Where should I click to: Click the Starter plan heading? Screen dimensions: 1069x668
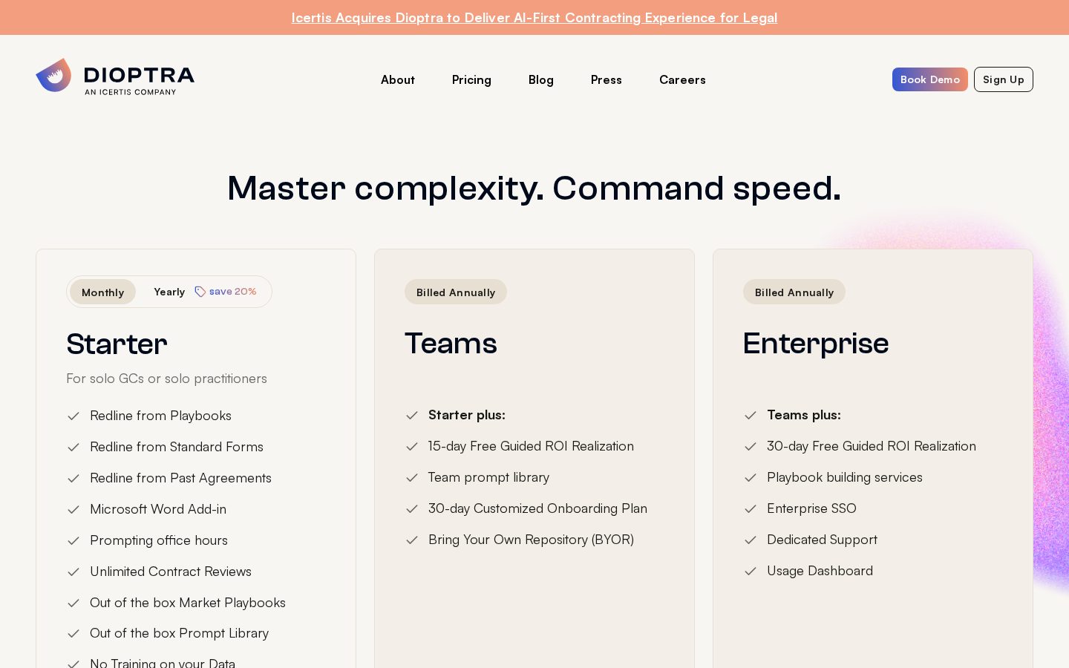117,344
